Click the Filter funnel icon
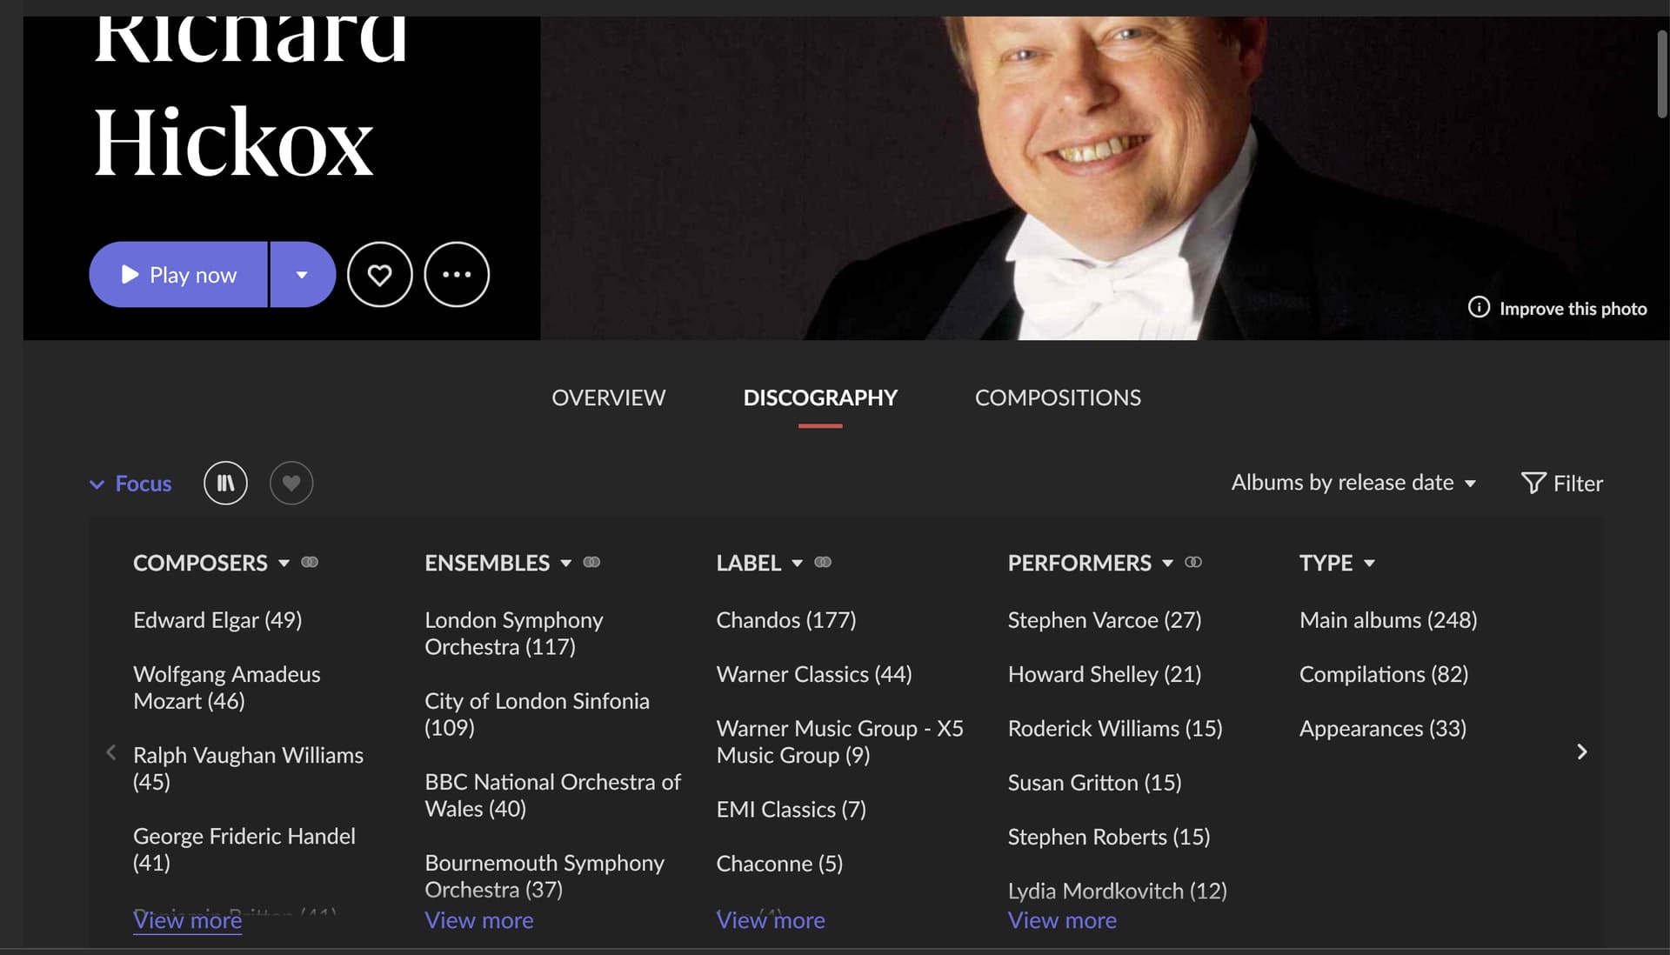This screenshot has width=1670, height=955. 1533,483
